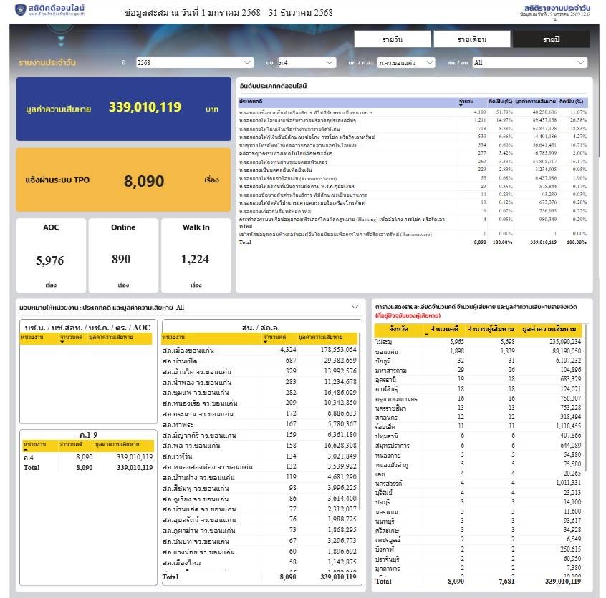Sort province table by จำนวนผู้เสียหาย column

click(x=491, y=329)
